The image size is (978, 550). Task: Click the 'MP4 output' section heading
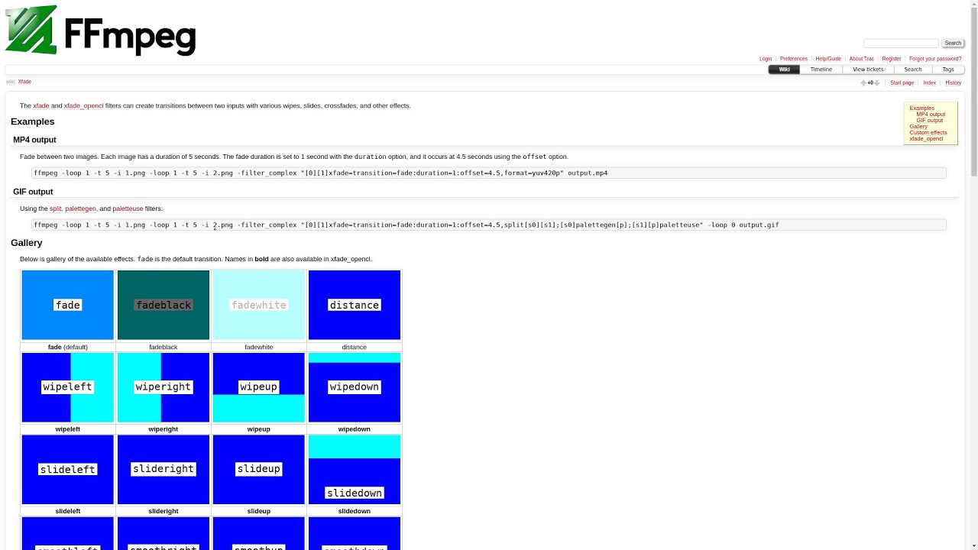(34, 140)
